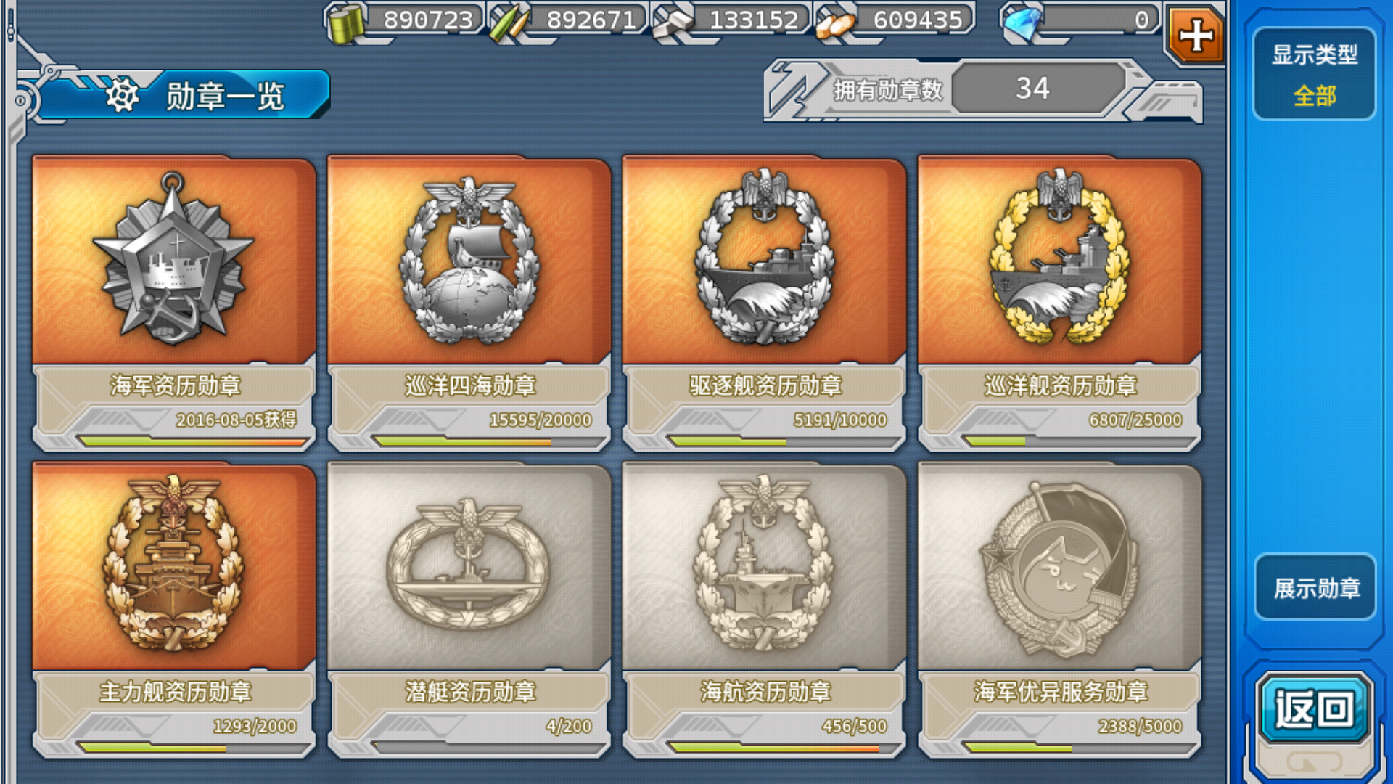Click the 拥有勋章数 count field
This screenshot has width=1393, height=784.
click(1033, 89)
